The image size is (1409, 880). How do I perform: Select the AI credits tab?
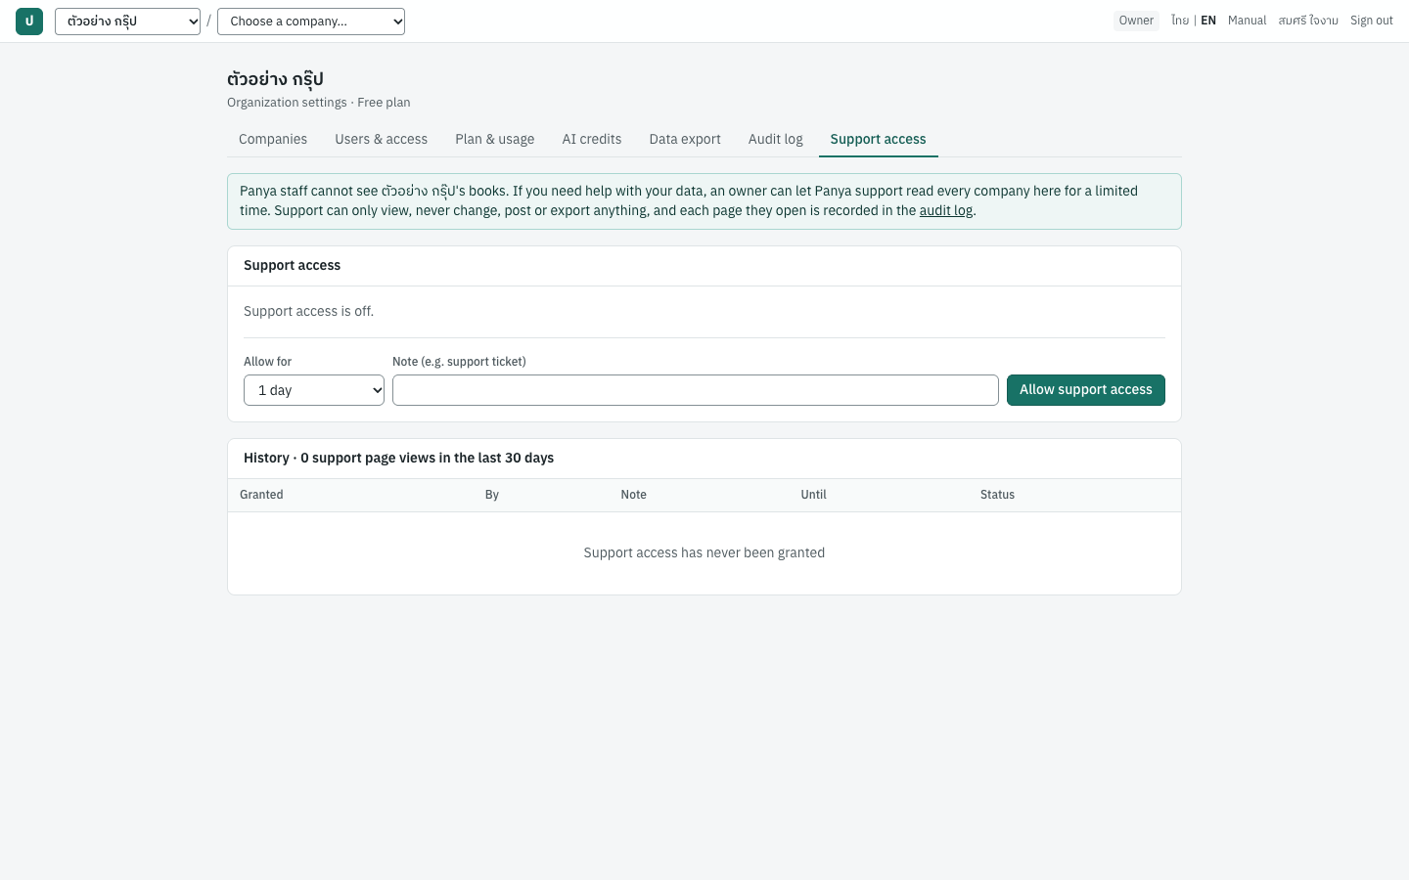point(592,139)
